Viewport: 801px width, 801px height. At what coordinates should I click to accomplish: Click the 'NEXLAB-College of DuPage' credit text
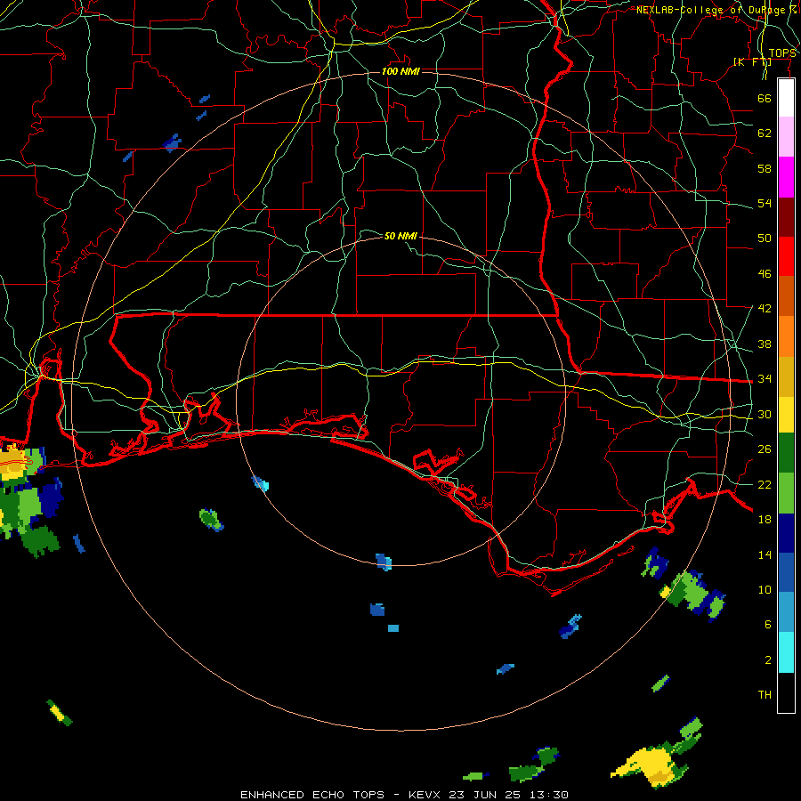[x=716, y=10]
